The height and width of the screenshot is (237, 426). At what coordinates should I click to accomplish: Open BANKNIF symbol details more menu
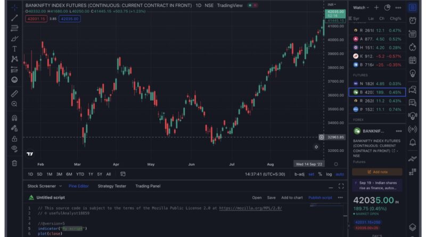click(398, 131)
